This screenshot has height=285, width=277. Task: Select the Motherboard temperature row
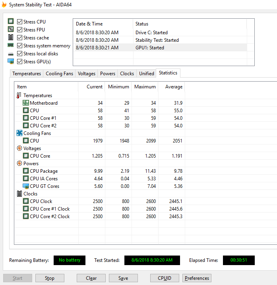pos(100,103)
